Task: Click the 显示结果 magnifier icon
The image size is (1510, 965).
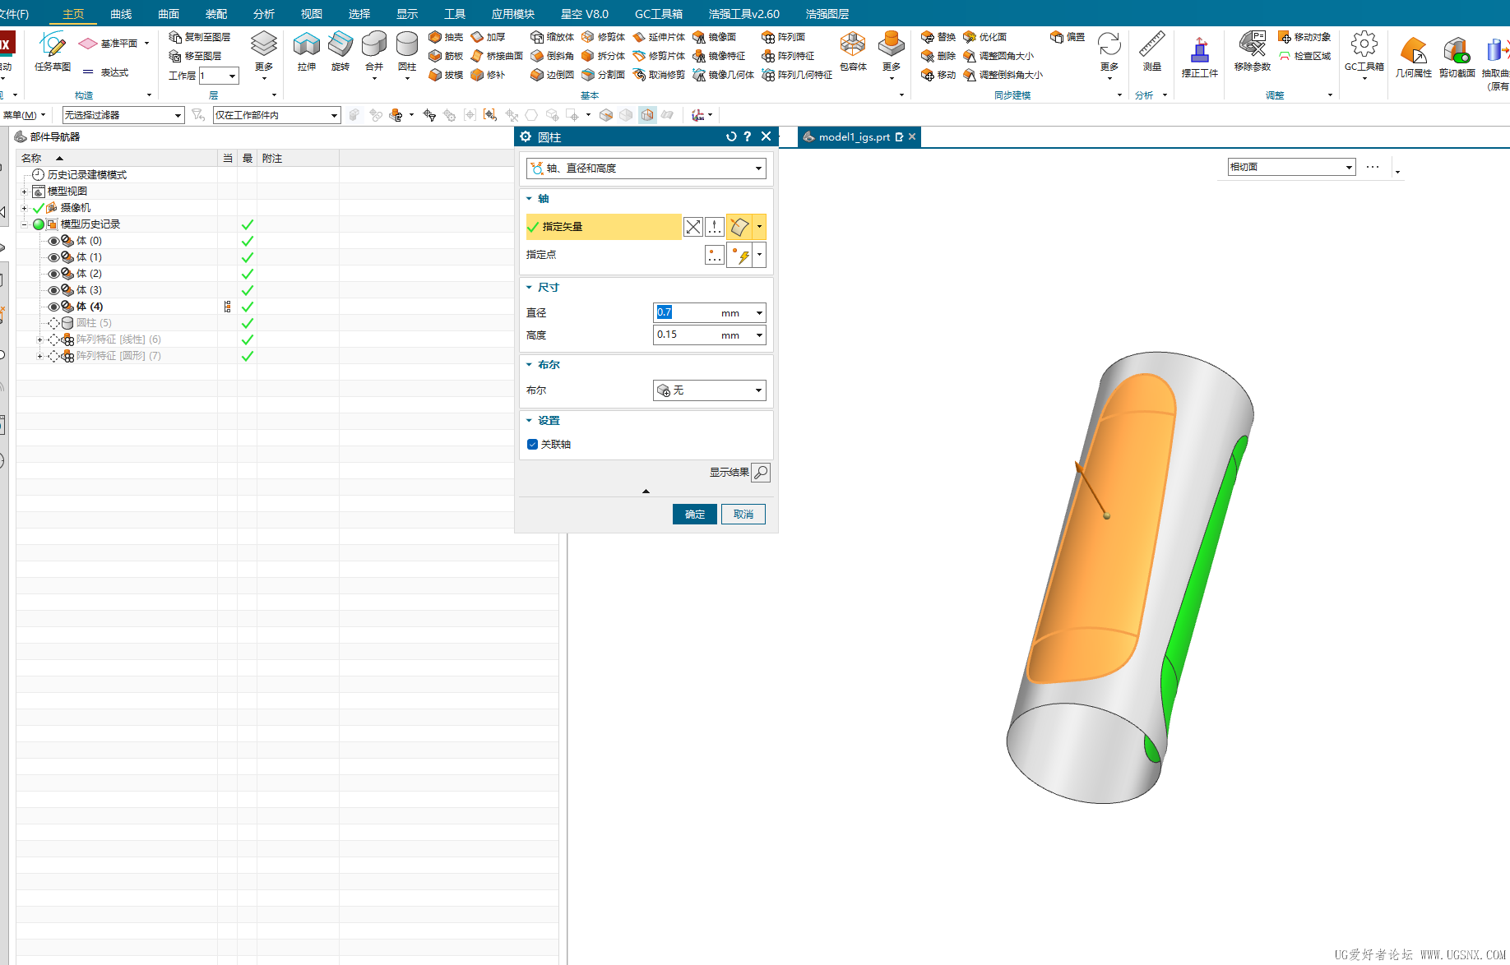Action: pos(761,473)
